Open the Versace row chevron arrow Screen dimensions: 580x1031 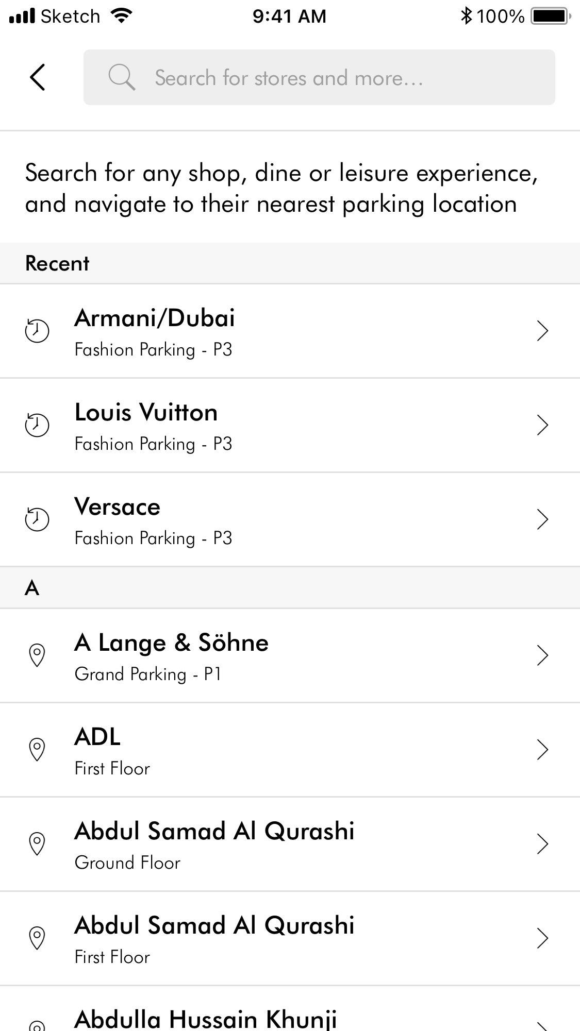tap(542, 519)
